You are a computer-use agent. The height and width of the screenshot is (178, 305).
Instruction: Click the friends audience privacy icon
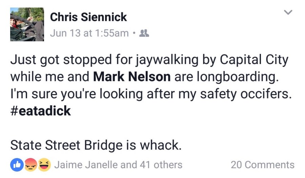(x=144, y=33)
